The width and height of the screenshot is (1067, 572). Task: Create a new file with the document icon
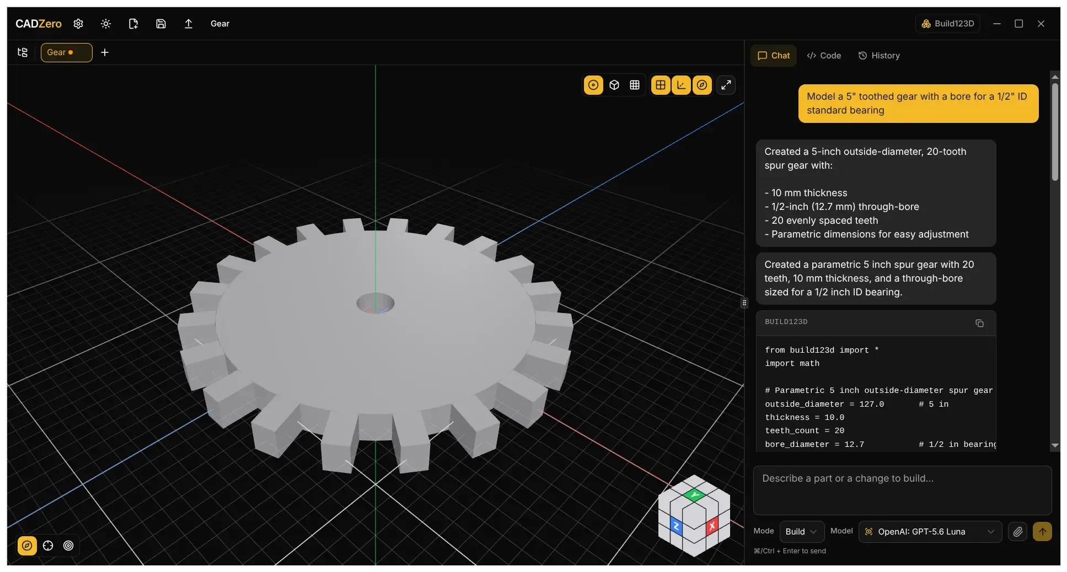coord(133,24)
